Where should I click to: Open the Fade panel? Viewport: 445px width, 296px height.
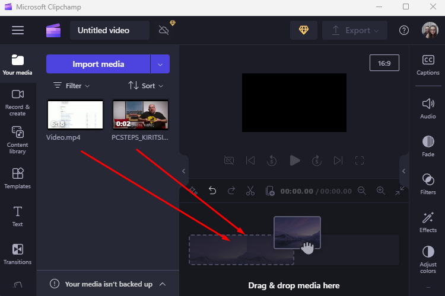coord(428,146)
